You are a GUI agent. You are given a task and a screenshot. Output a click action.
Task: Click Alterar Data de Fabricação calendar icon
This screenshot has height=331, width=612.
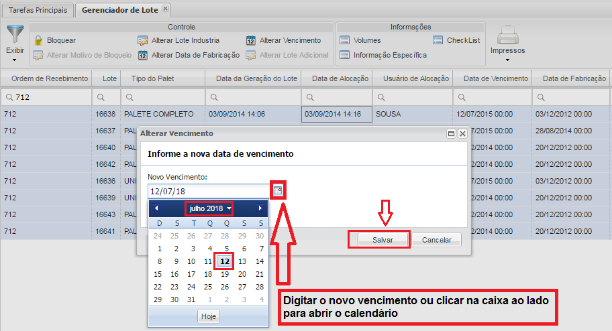pos(143,56)
